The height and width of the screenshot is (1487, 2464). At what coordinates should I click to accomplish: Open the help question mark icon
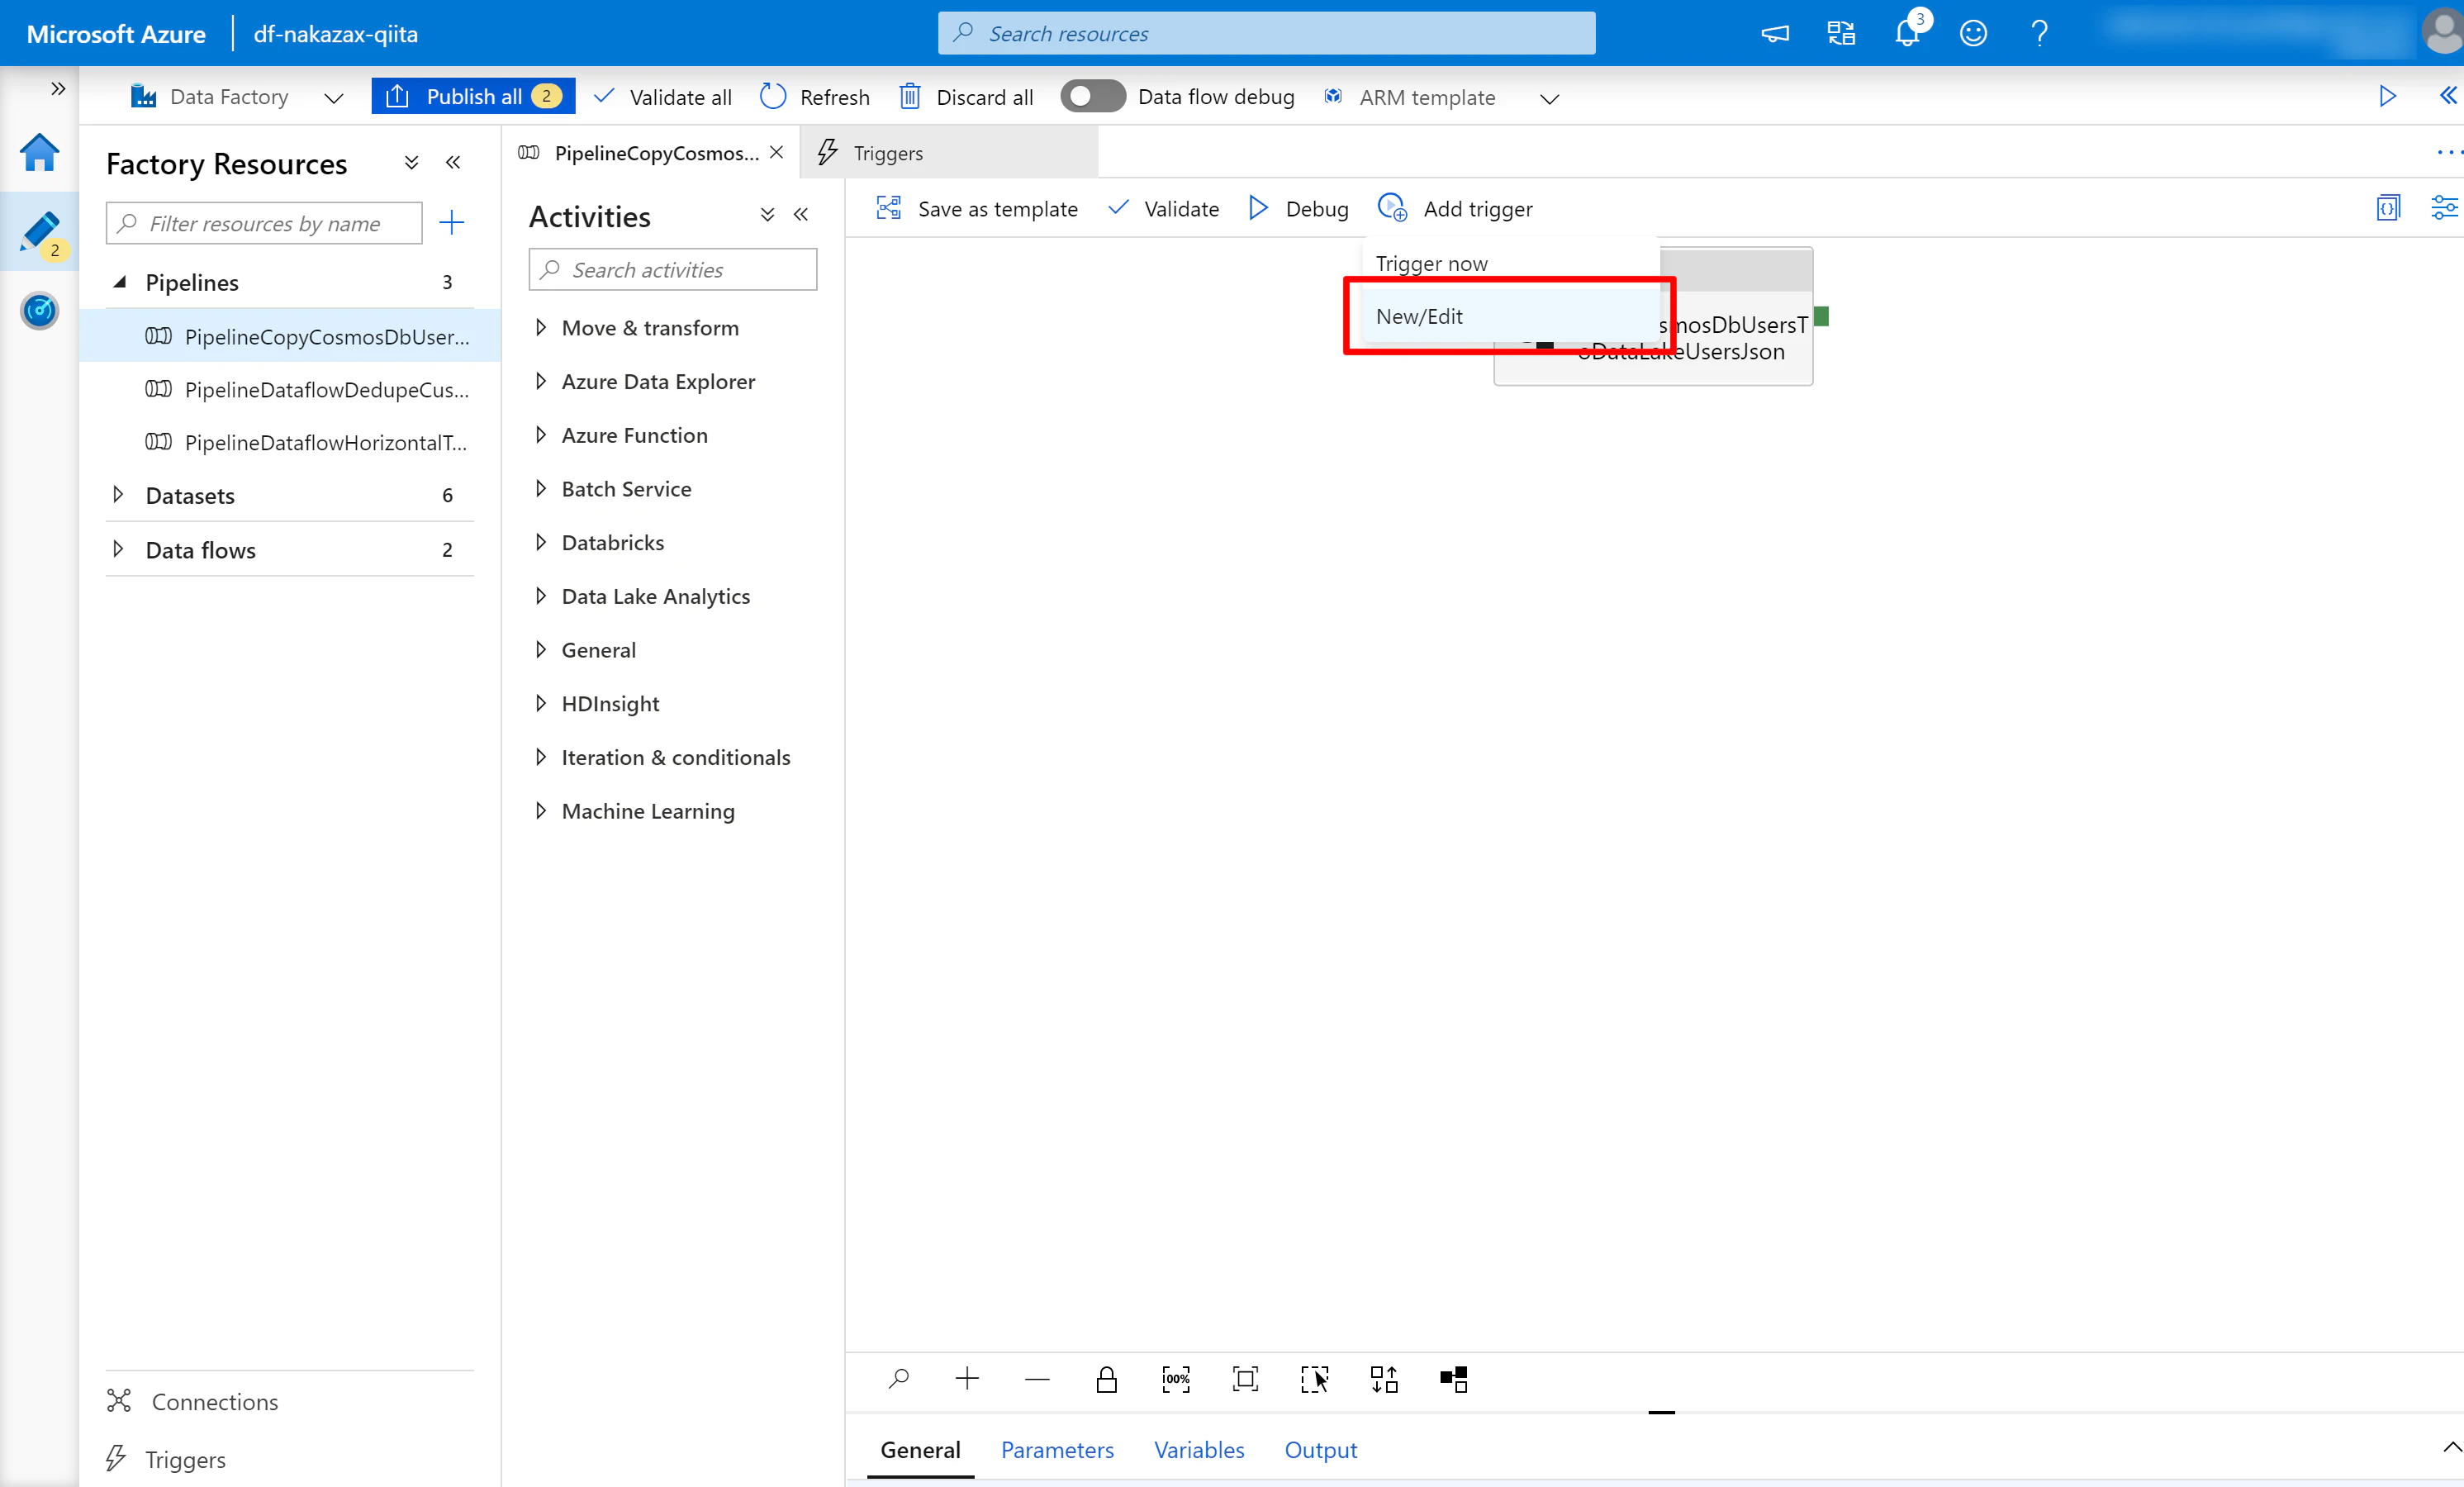tap(2040, 34)
